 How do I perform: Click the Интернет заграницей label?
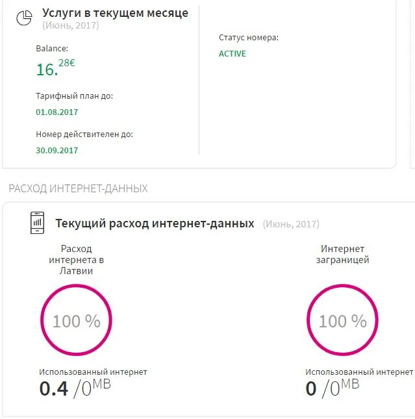click(342, 254)
